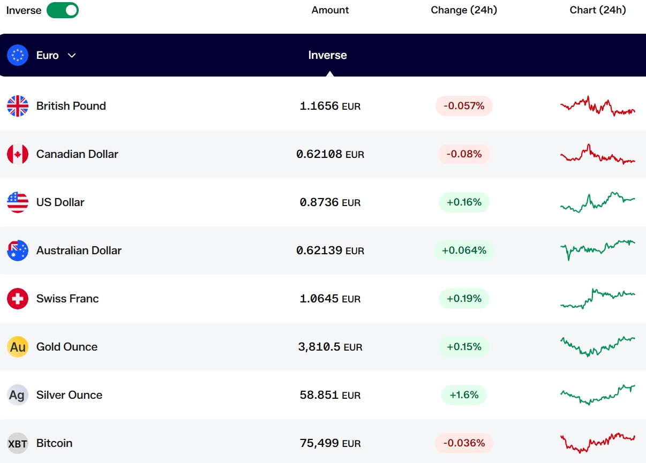Image resolution: width=646 pixels, height=463 pixels.
Task: Open the Silver Ounce +1.6% change badge
Action: pos(464,395)
